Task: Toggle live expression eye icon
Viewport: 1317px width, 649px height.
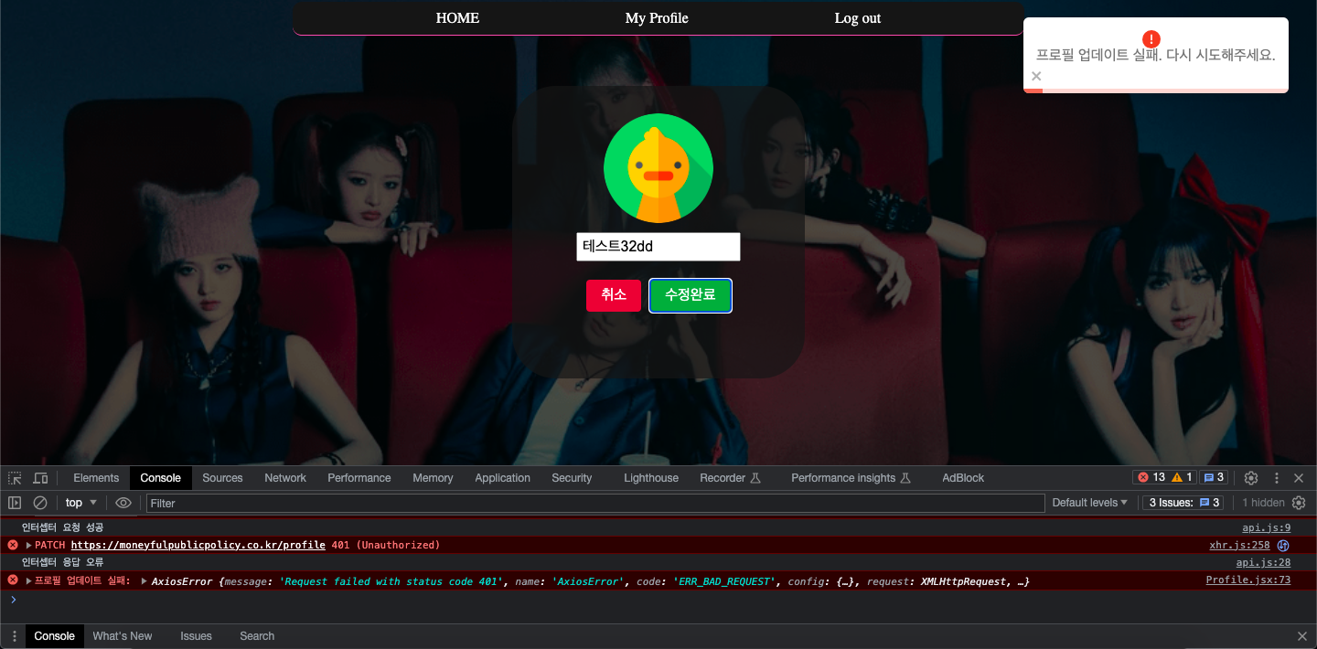Action: point(123,503)
